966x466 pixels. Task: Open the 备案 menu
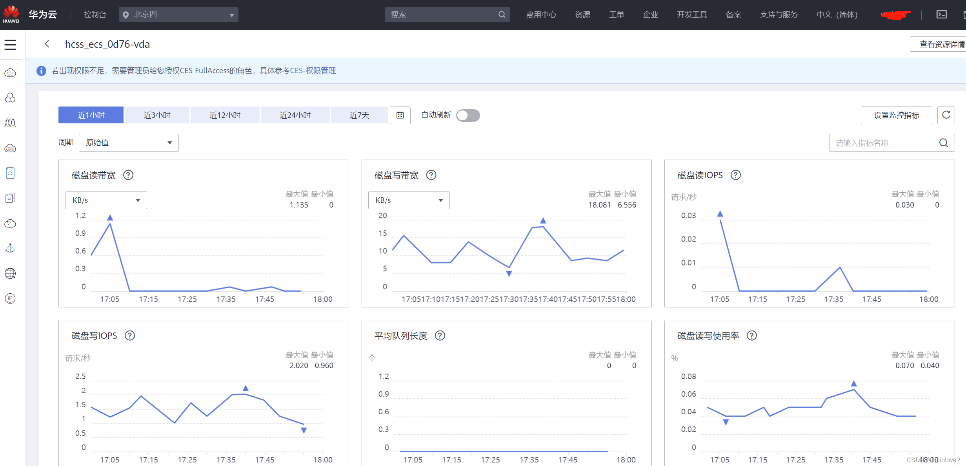click(733, 14)
